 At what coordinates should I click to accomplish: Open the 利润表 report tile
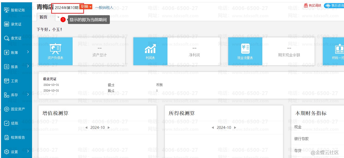(x=150, y=51)
